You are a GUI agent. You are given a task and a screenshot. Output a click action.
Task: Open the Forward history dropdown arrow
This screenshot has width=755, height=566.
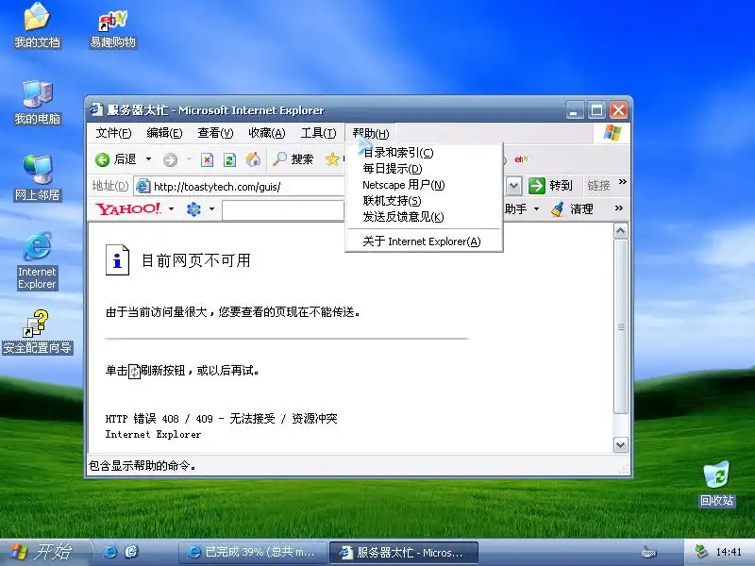[189, 158]
